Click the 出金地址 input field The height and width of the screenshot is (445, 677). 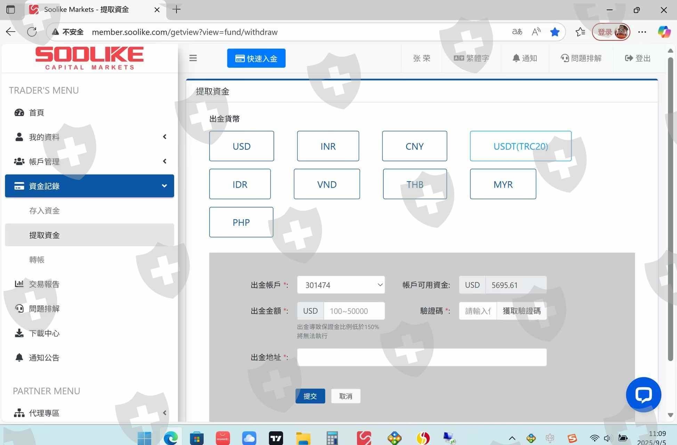tap(422, 357)
